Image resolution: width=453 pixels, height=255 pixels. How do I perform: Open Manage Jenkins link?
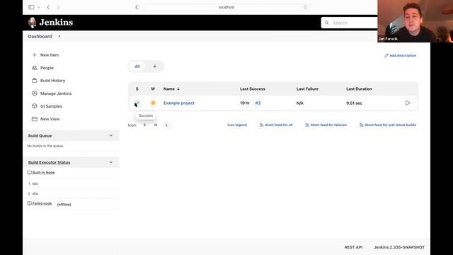[x=56, y=93]
